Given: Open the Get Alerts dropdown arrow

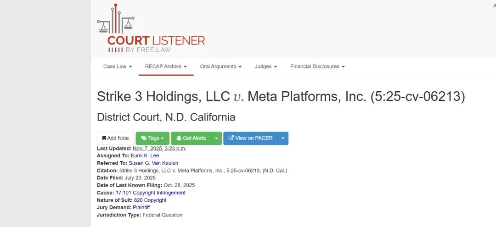Looking at the screenshot, I should pyautogui.click(x=216, y=138).
